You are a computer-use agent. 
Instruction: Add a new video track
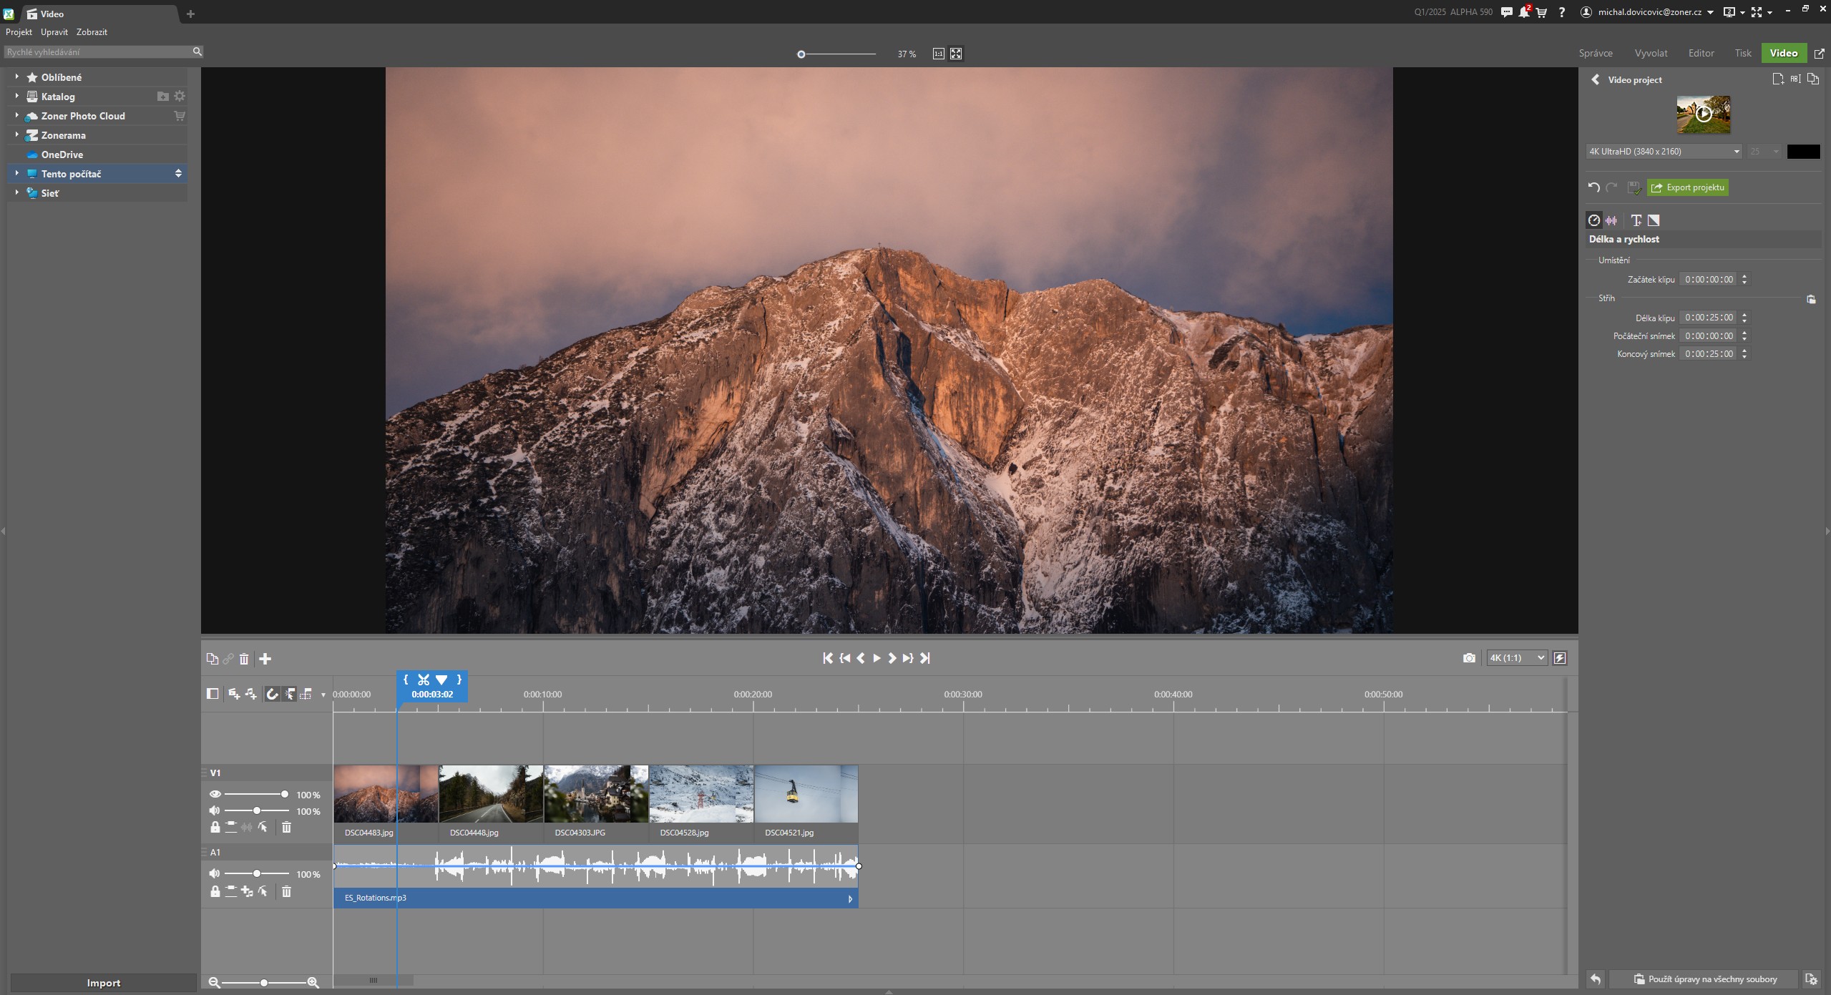click(233, 694)
